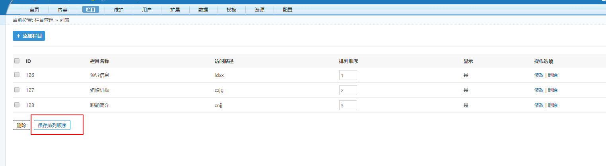The width and height of the screenshot is (606, 166).
Task: Click the 保存排列顺序 button
Action: pos(52,125)
